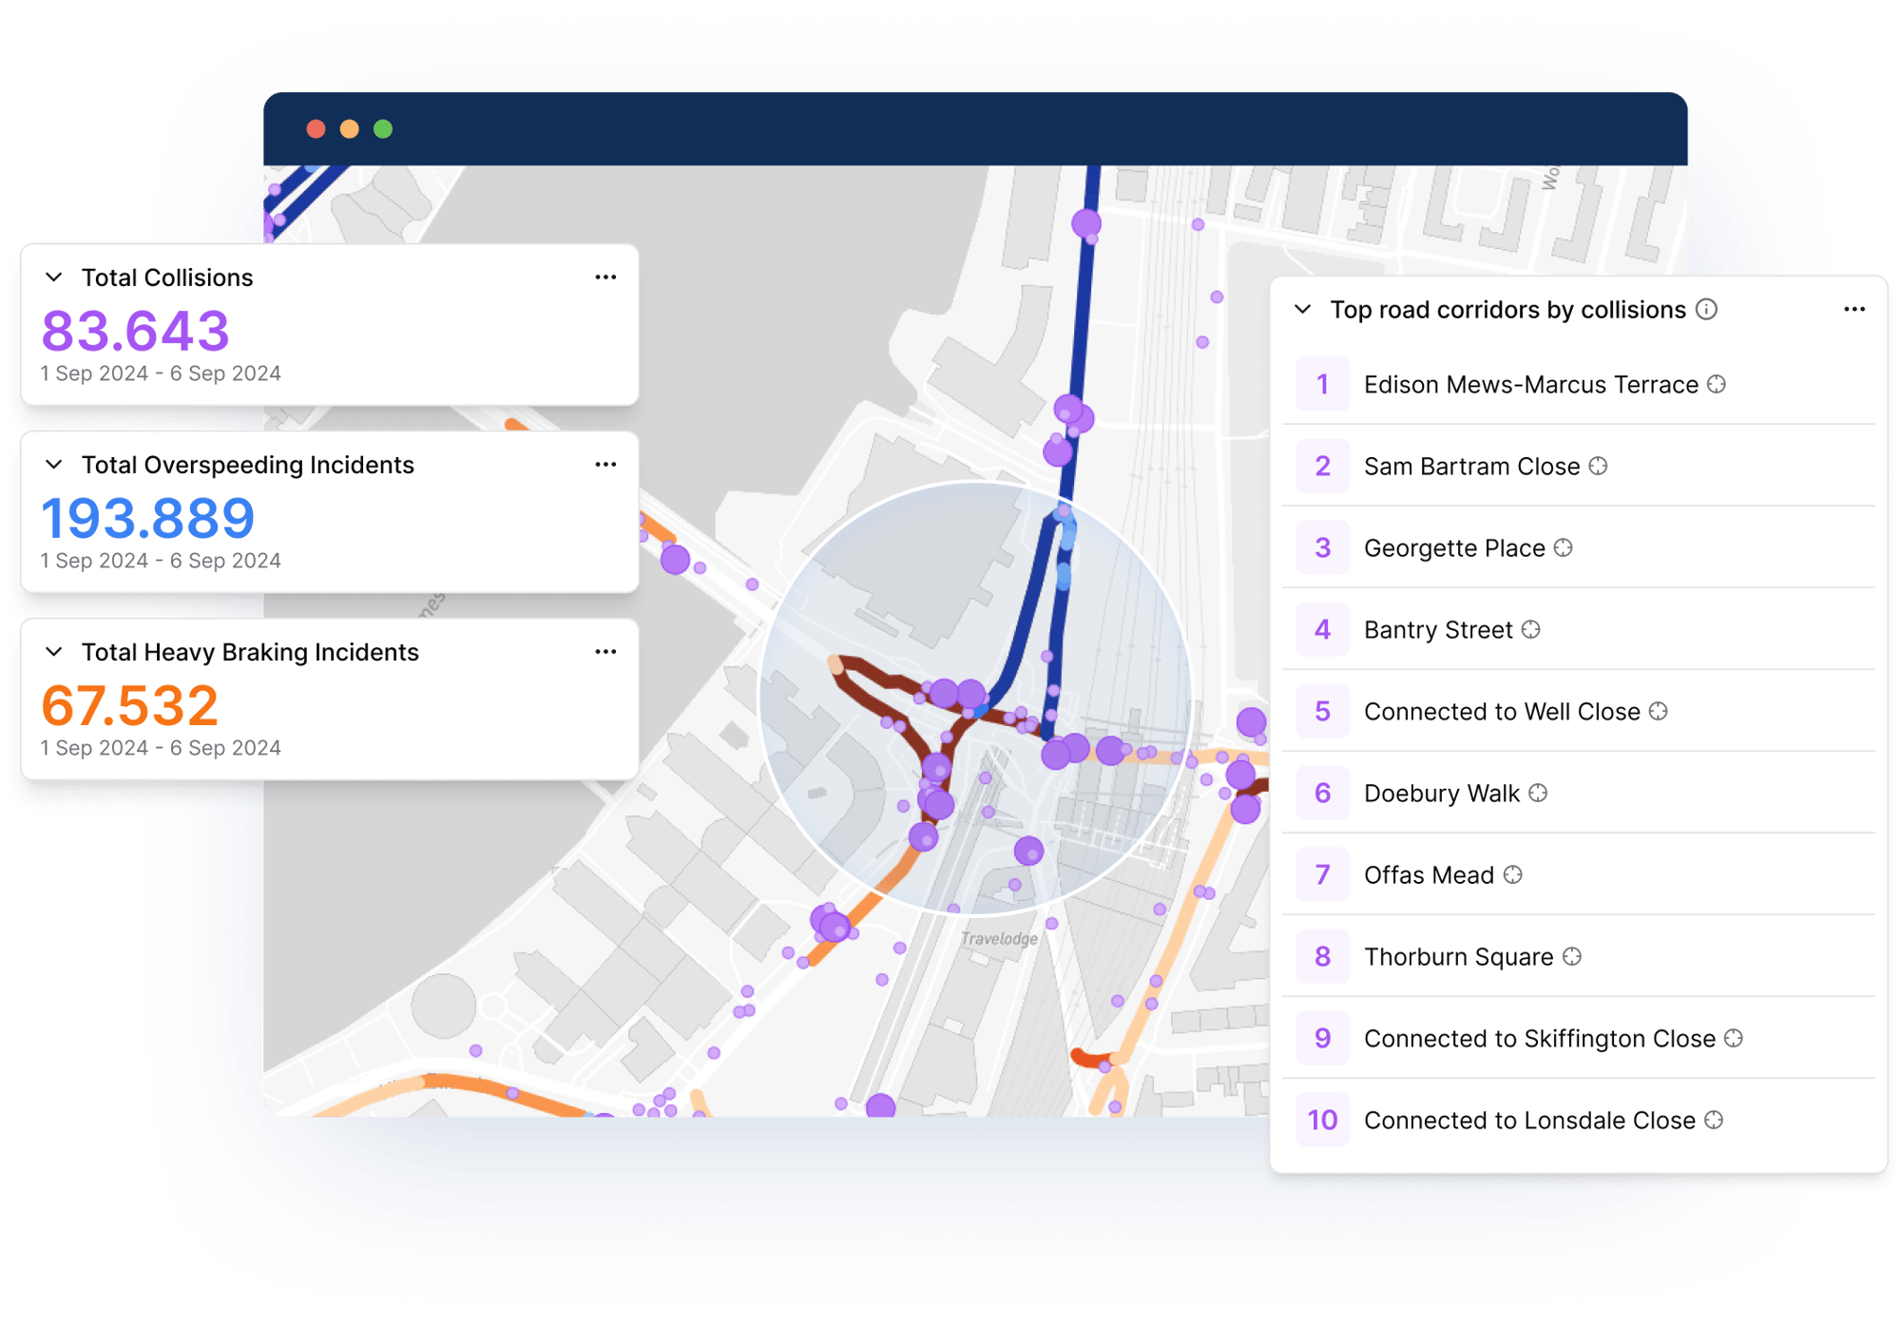1901x1322 pixels.
Task: Select Connected to Lonsdale Close name
Action: point(1529,1121)
